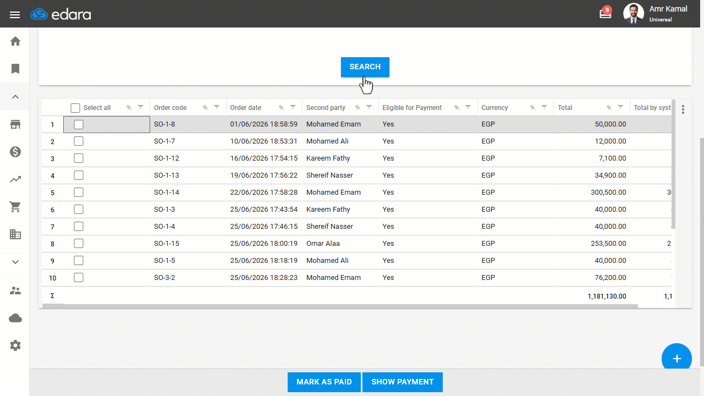Image resolution: width=704 pixels, height=396 pixels.
Task: Open the hamburger main menu
Action: click(15, 14)
